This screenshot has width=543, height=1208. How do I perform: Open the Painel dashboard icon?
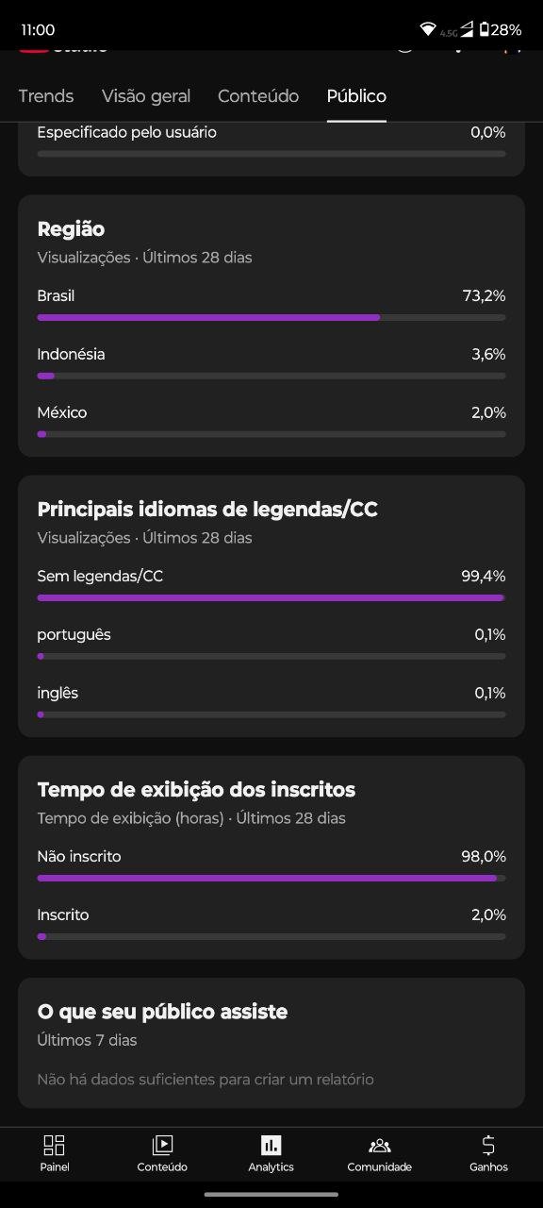pyautogui.click(x=55, y=1146)
